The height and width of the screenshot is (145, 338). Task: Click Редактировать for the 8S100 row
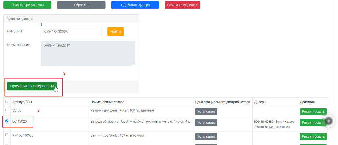pyautogui.click(x=313, y=111)
